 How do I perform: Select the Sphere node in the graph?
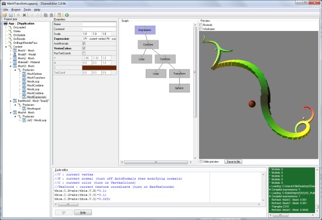(180, 88)
